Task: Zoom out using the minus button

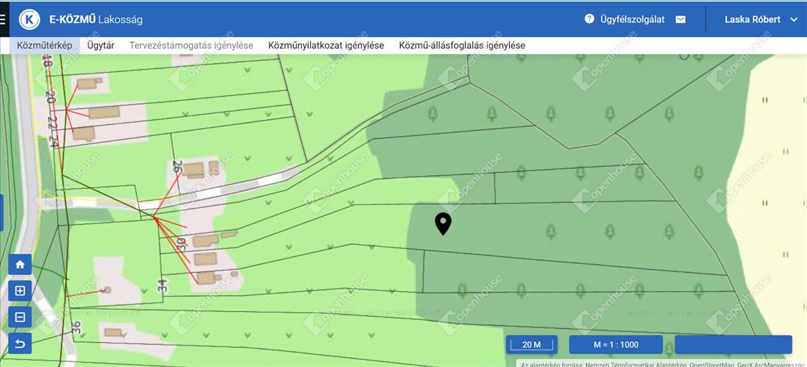Action: (20, 317)
